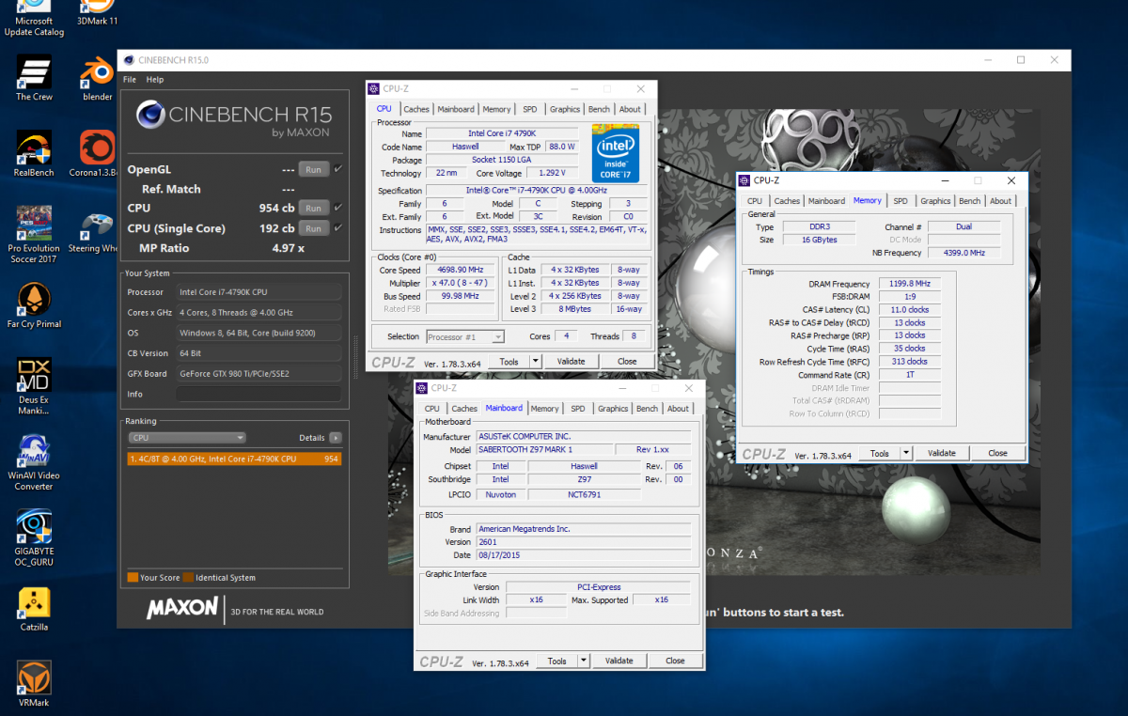Click the VRMark desktop shortcut

(34, 685)
